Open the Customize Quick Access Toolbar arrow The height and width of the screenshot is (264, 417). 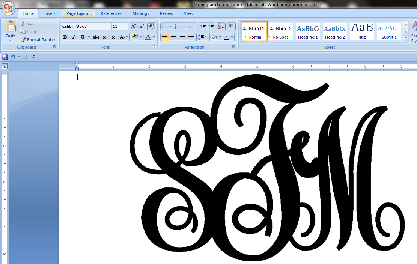click(x=33, y=57)
